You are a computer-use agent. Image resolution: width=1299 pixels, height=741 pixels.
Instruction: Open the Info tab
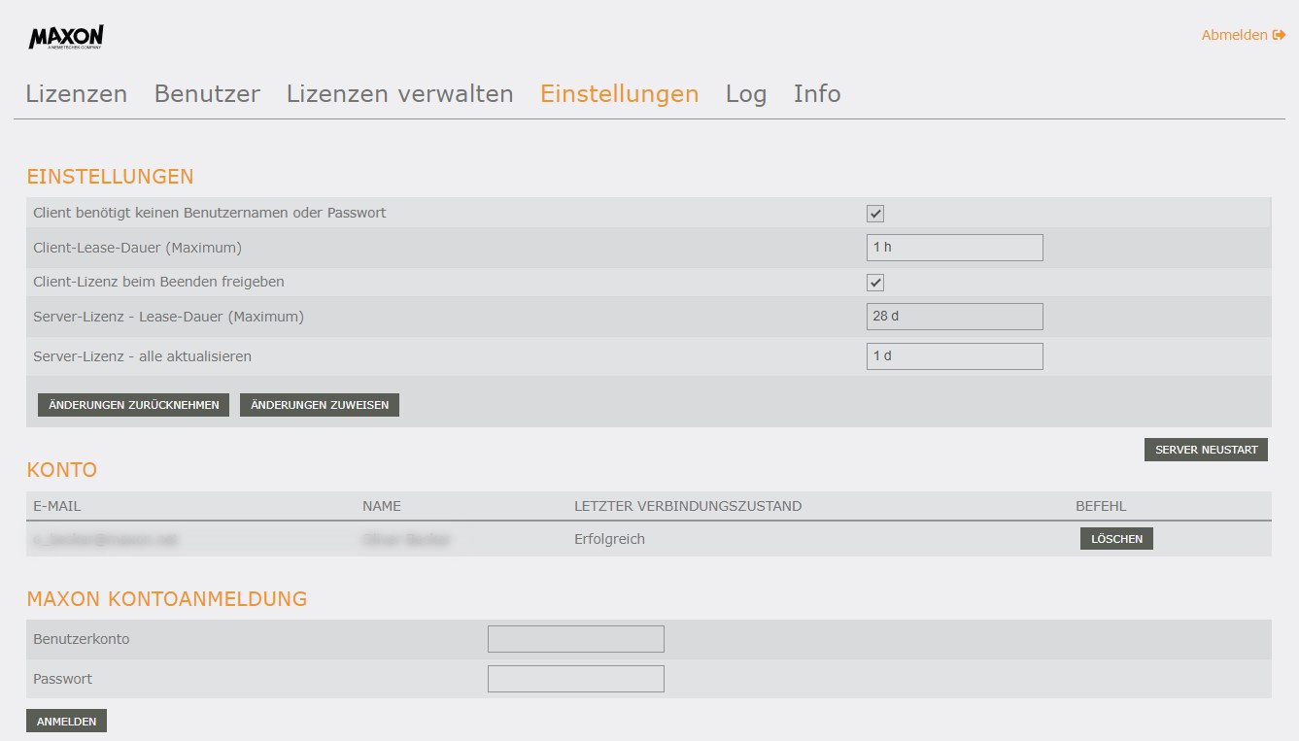coord(816,94)
